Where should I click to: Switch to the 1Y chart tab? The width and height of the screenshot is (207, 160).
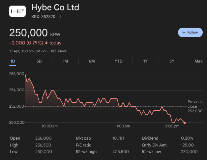[x=145, y=61]
